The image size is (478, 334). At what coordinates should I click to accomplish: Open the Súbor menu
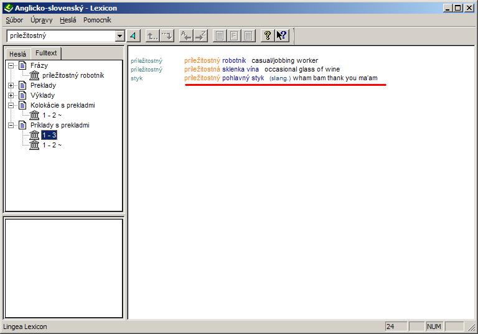coord(14,20)
